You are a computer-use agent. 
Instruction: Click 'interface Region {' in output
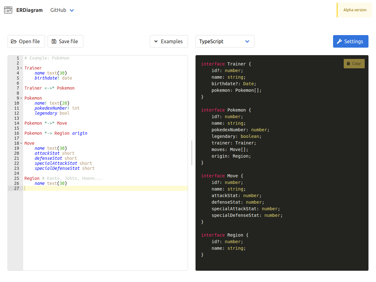[225, 235]
